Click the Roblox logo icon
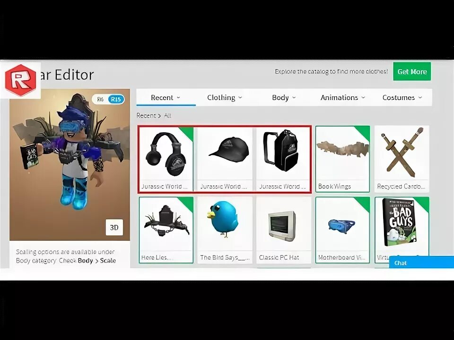This screenshot has width=454, height=340. [20, 80]
